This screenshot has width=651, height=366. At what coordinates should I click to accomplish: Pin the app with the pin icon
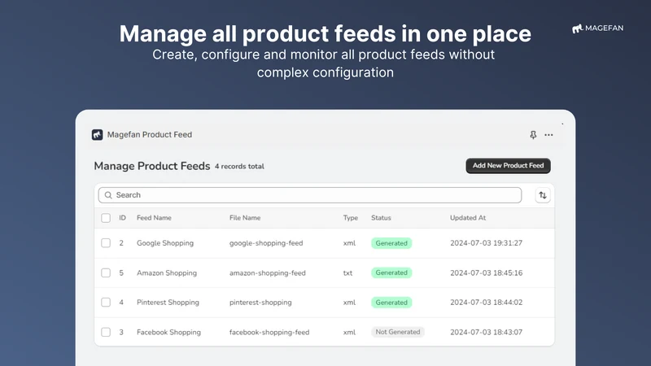point(533,135)
